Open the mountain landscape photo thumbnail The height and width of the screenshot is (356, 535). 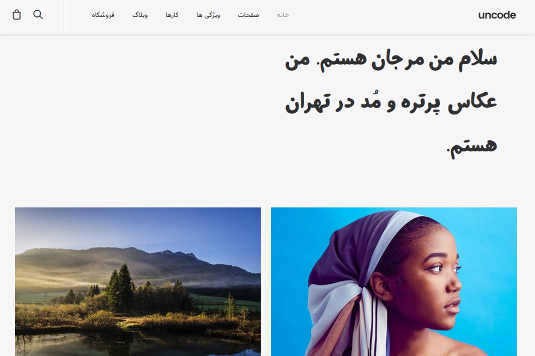[x=138, y=282]
